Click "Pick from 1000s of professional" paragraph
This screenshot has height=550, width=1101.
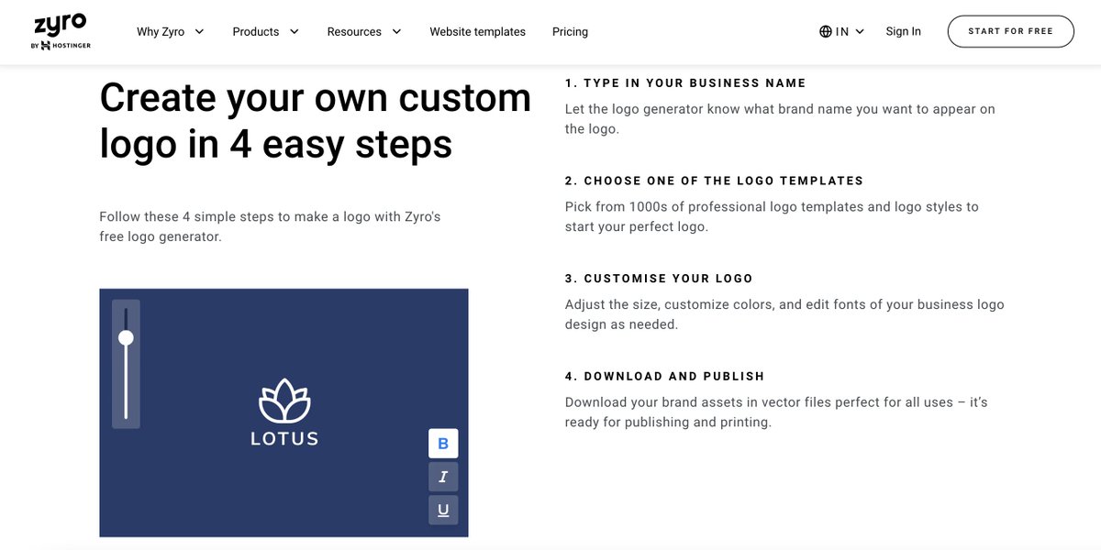772,216
